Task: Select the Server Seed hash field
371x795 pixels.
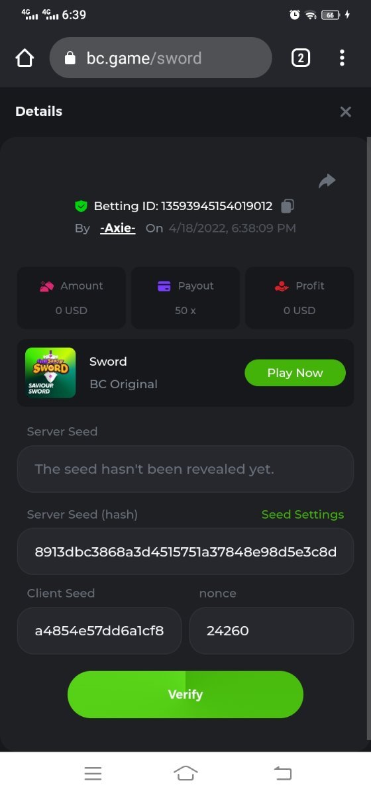Action: click(185, 551)
